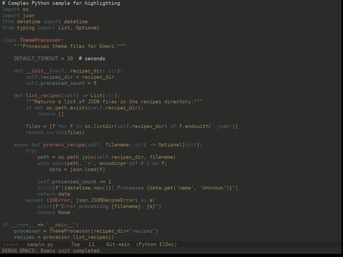The width and height of the screenshot is (343, 257).
Task: Place cursor on 'import json' line
Action: pos(18,16)
